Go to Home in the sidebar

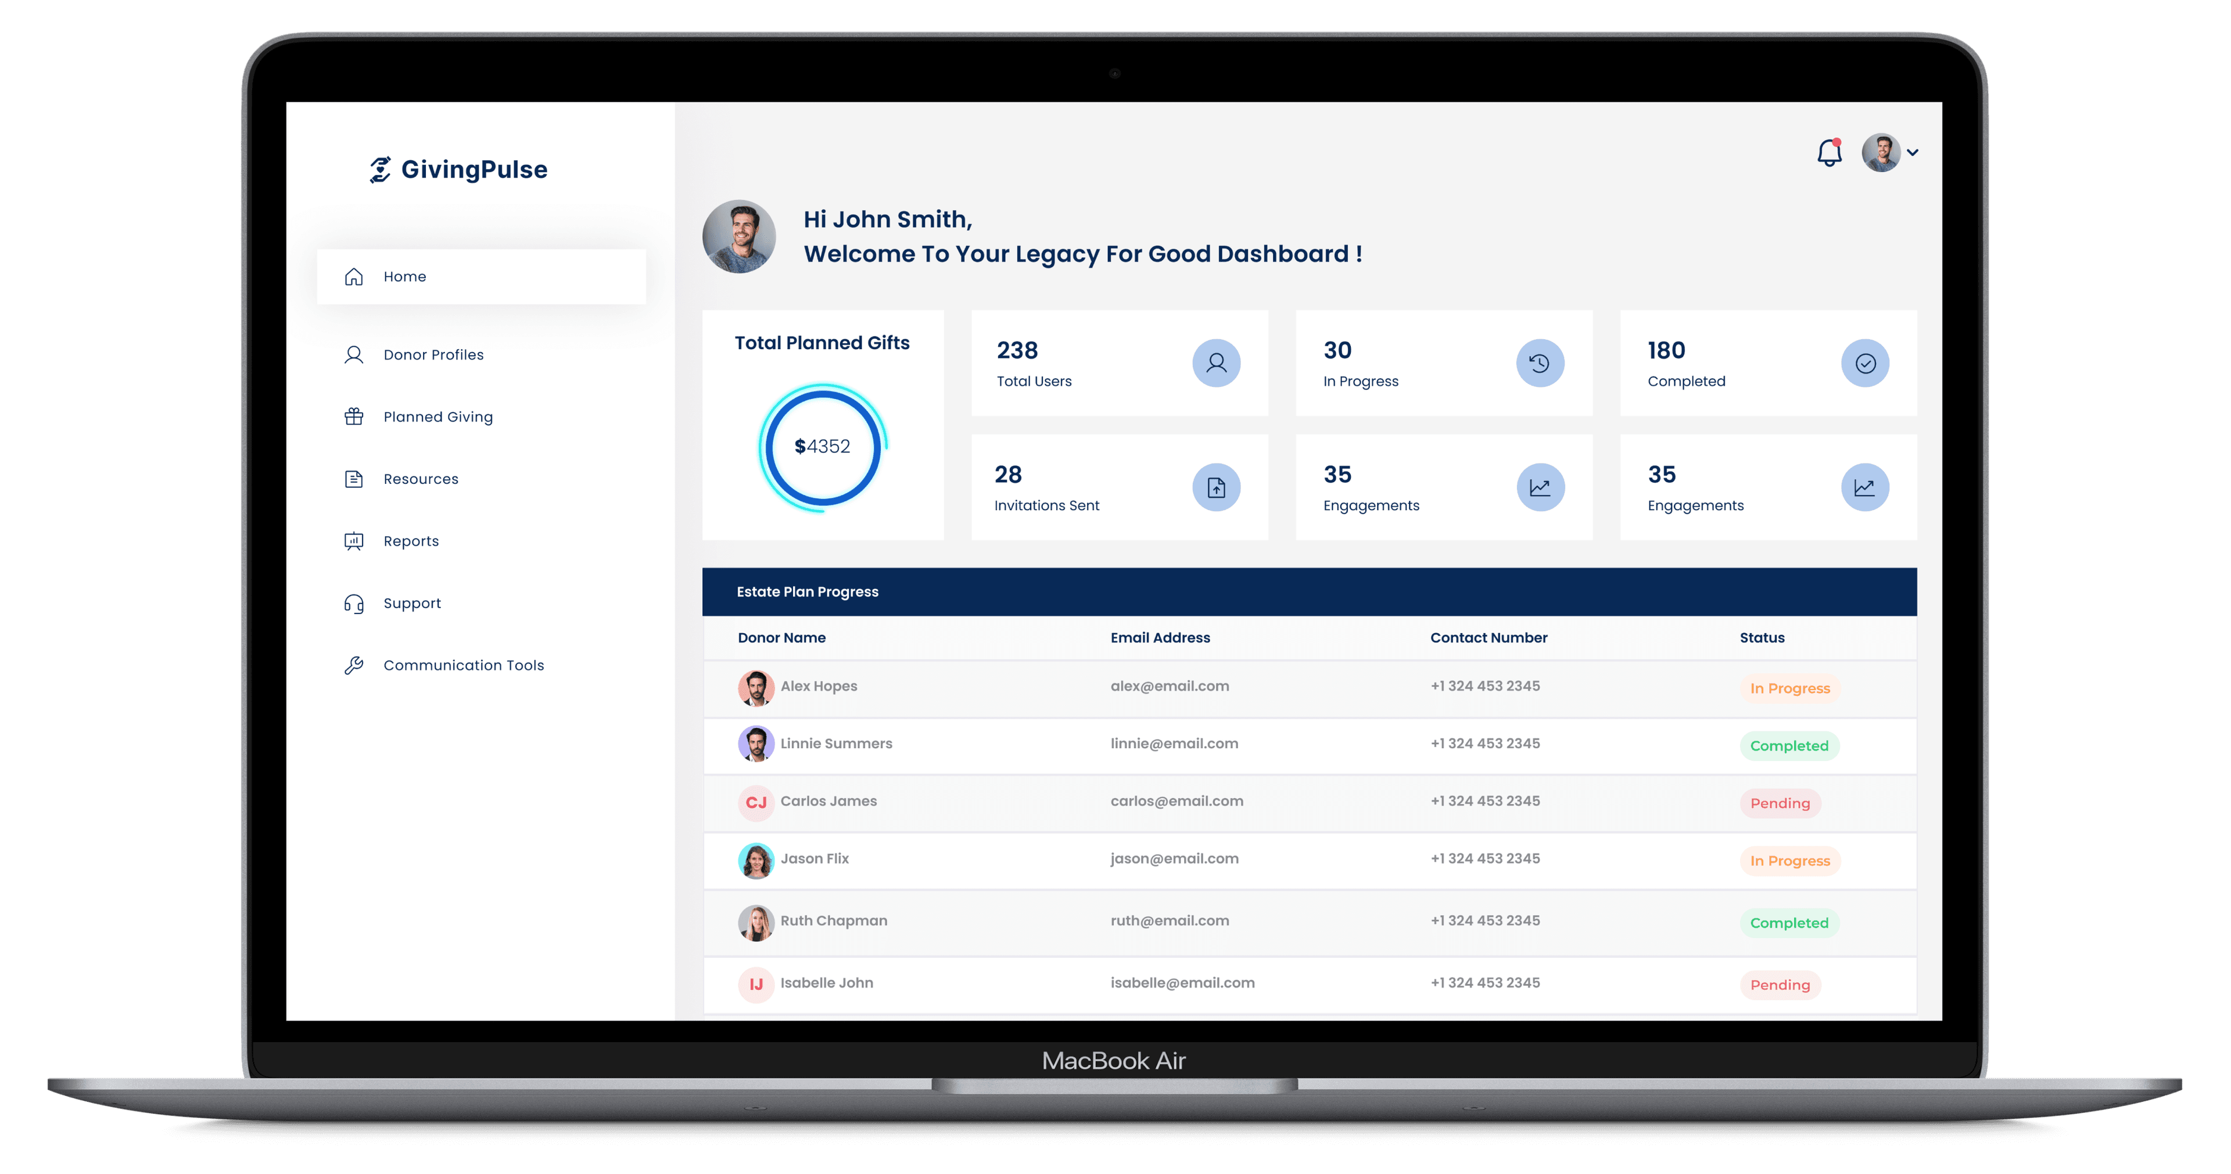click(480, 276)
